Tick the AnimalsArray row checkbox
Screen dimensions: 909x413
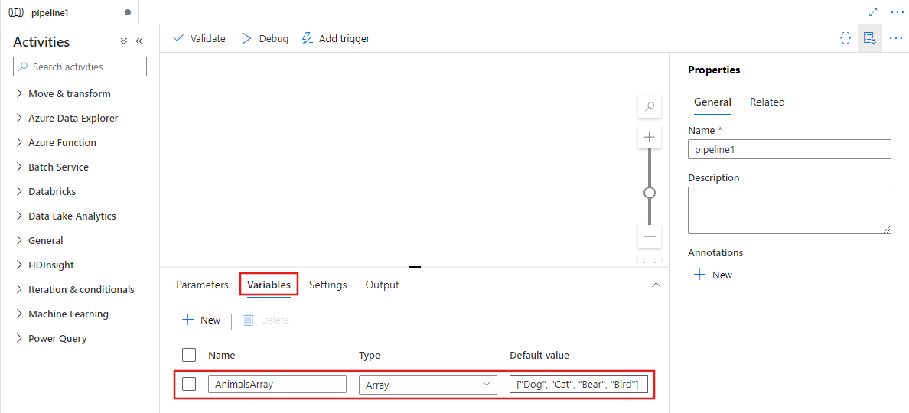tap(189, 384)
